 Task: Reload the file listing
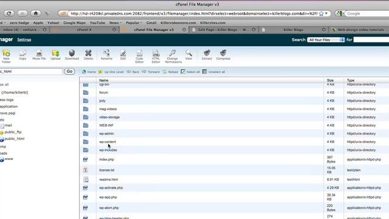click(x=170, y=72)
